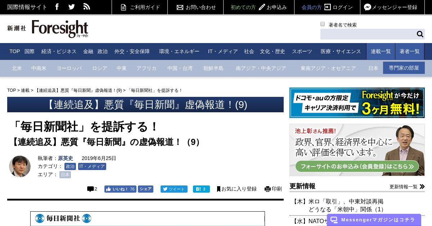
Task: Open 更新情報一覧 link with arrows
Action: pos(407,187)
